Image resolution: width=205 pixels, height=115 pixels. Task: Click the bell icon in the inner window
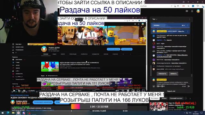[139, 24]
